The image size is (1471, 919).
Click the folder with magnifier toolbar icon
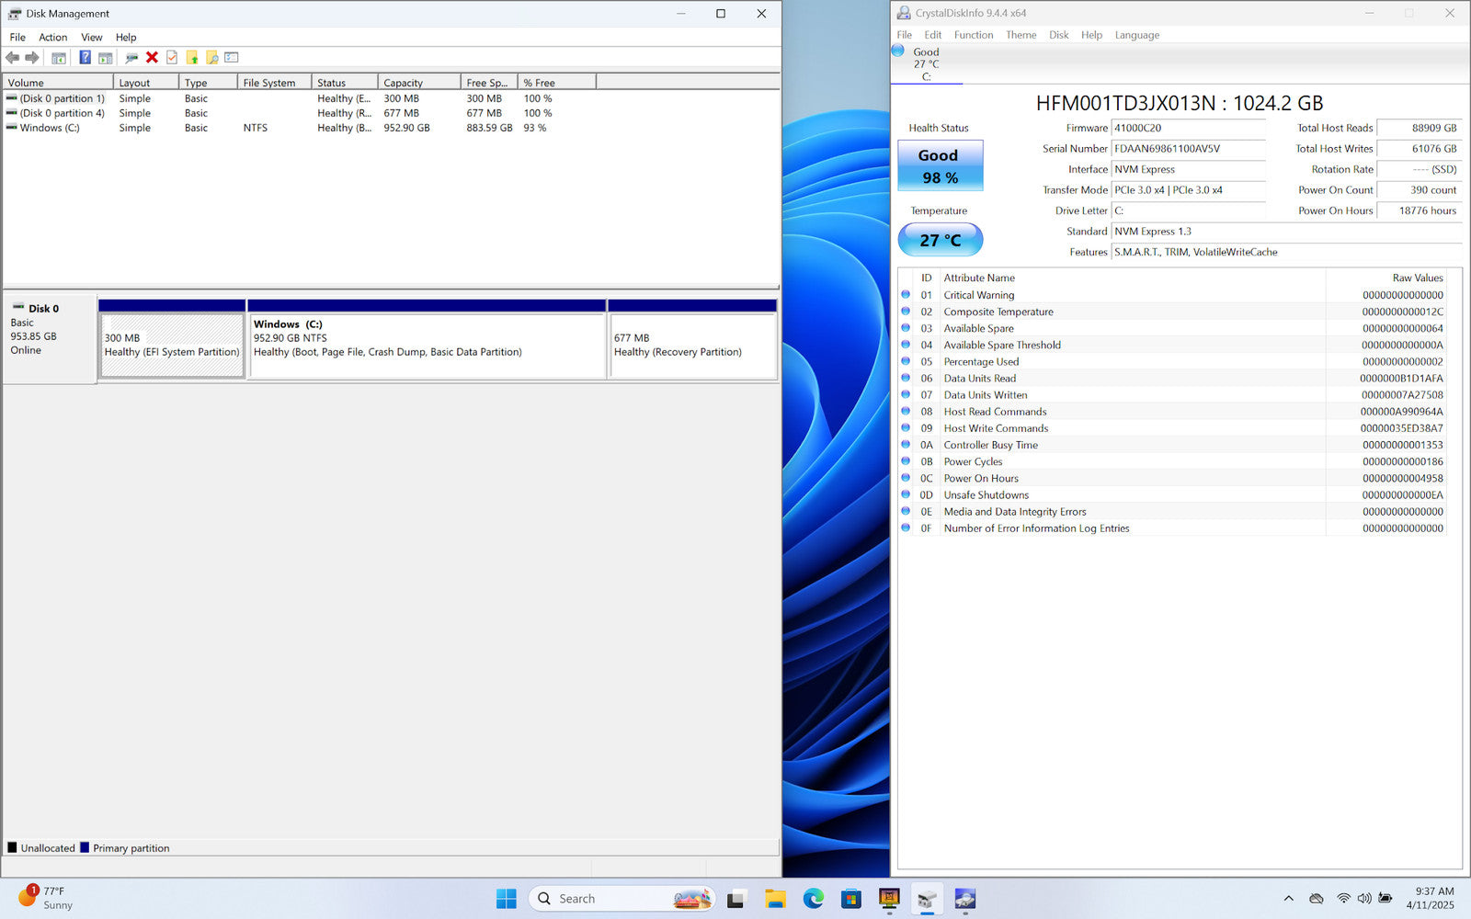click(212, 58)
